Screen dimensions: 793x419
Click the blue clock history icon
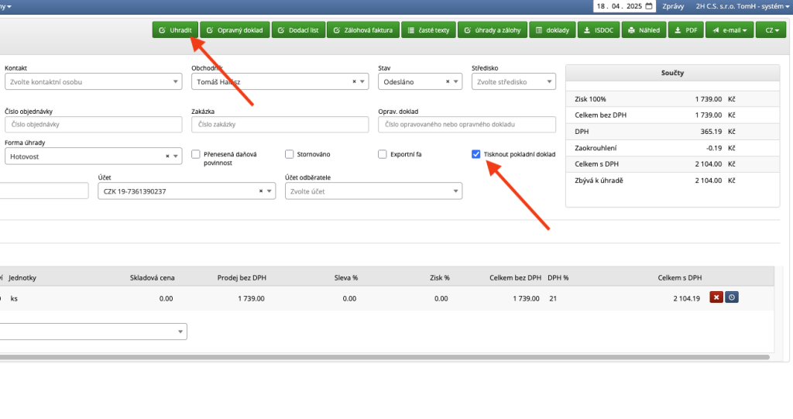pos(731,297)
